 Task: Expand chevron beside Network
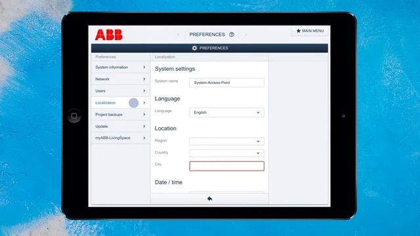144,79
